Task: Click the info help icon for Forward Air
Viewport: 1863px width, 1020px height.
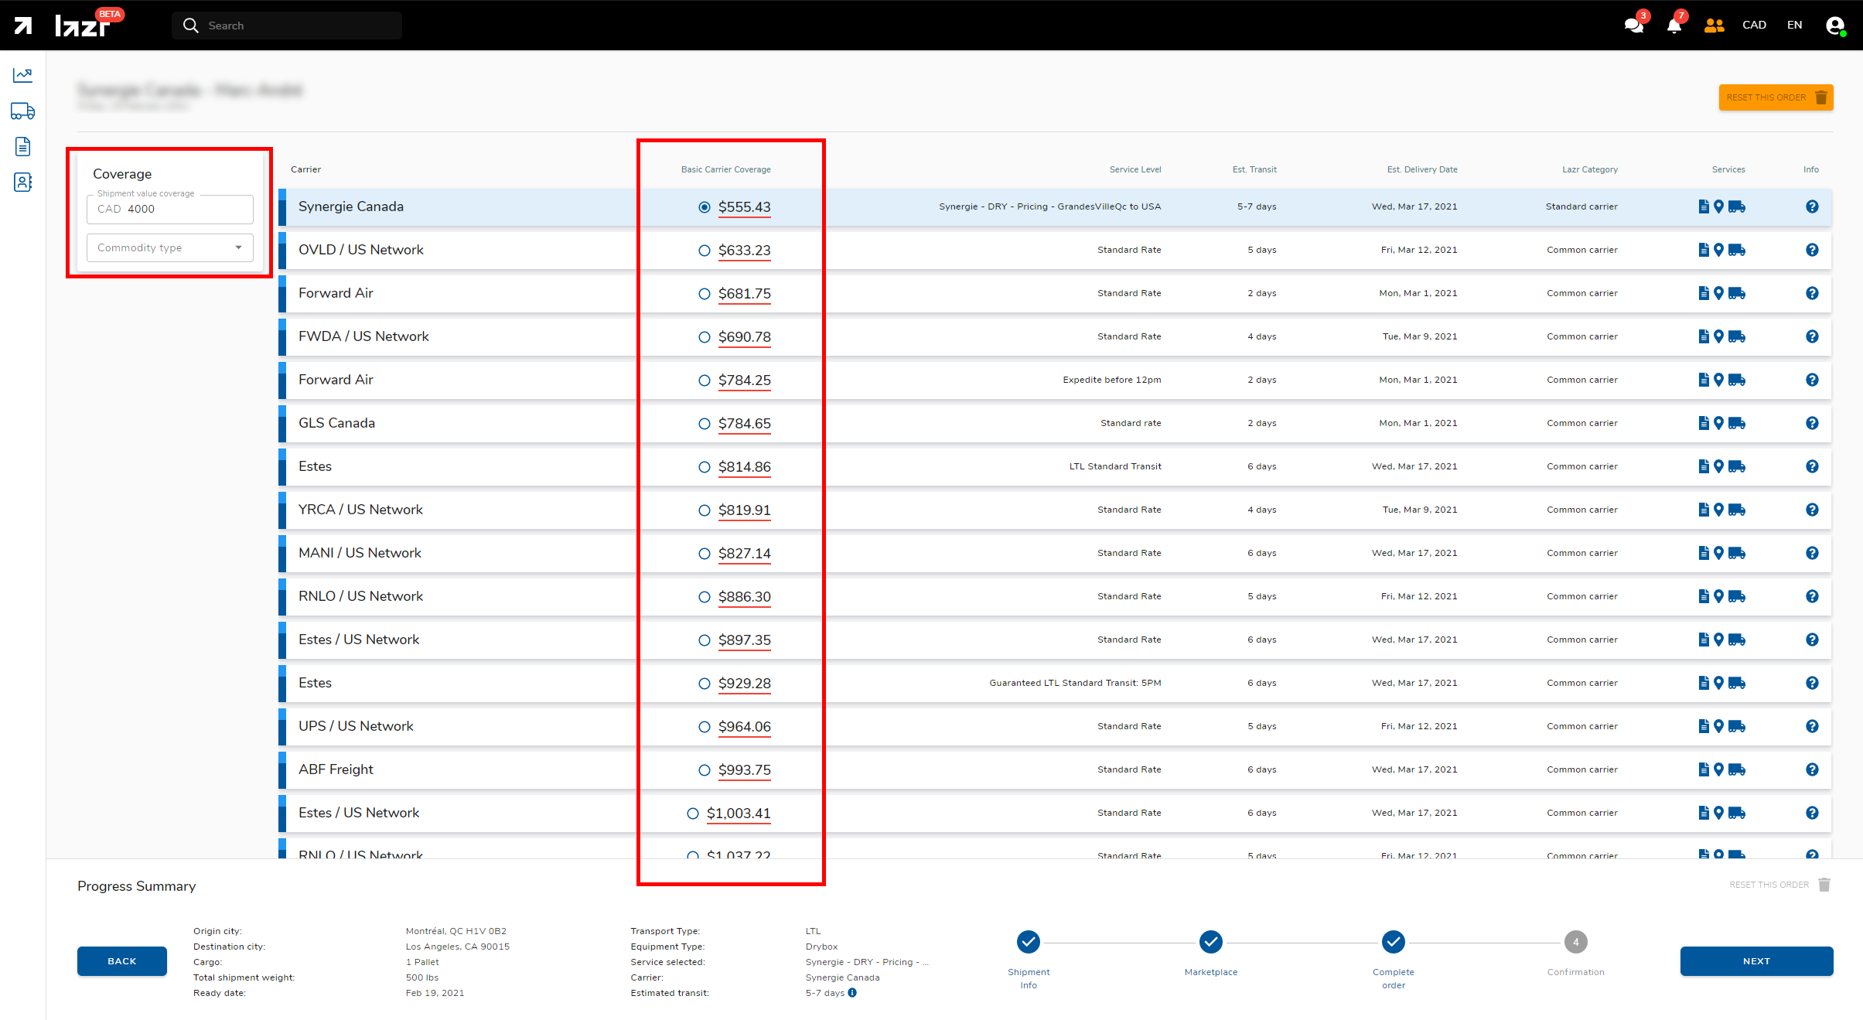Action: tap(1812, 293)
